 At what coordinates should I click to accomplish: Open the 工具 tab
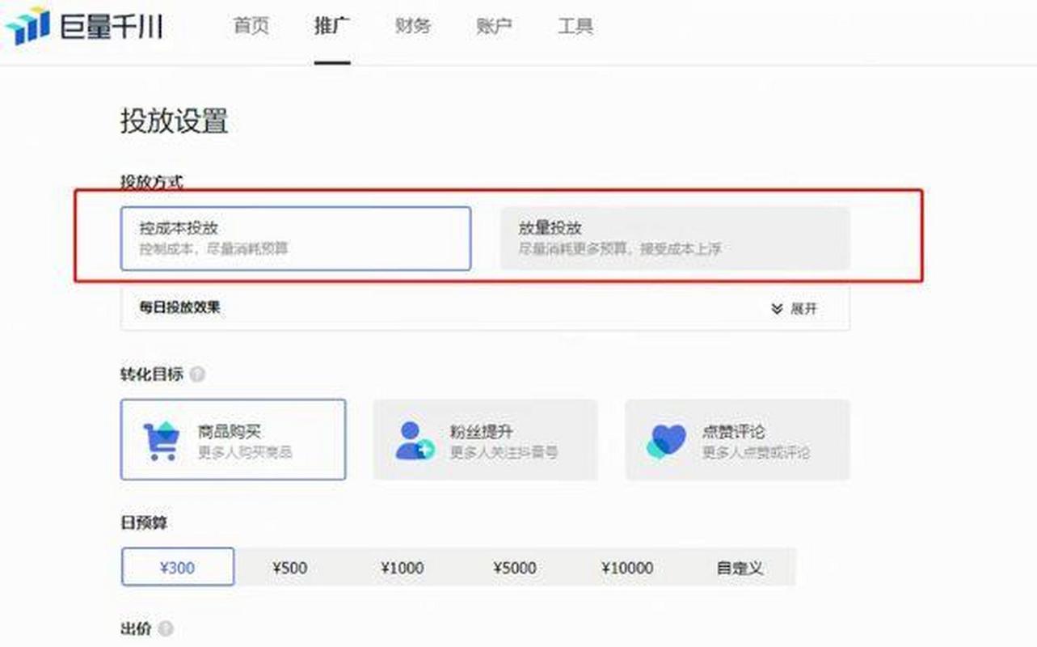point(575,26)
